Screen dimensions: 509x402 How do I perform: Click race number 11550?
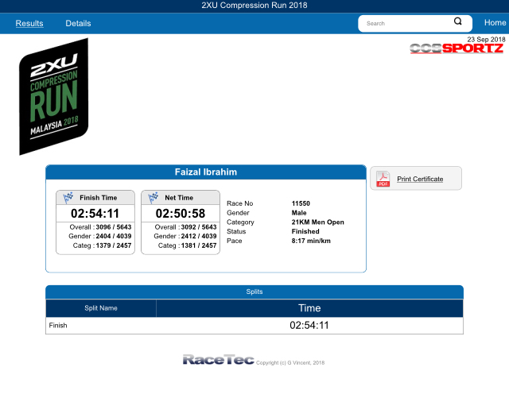click(x=301, y=203)
